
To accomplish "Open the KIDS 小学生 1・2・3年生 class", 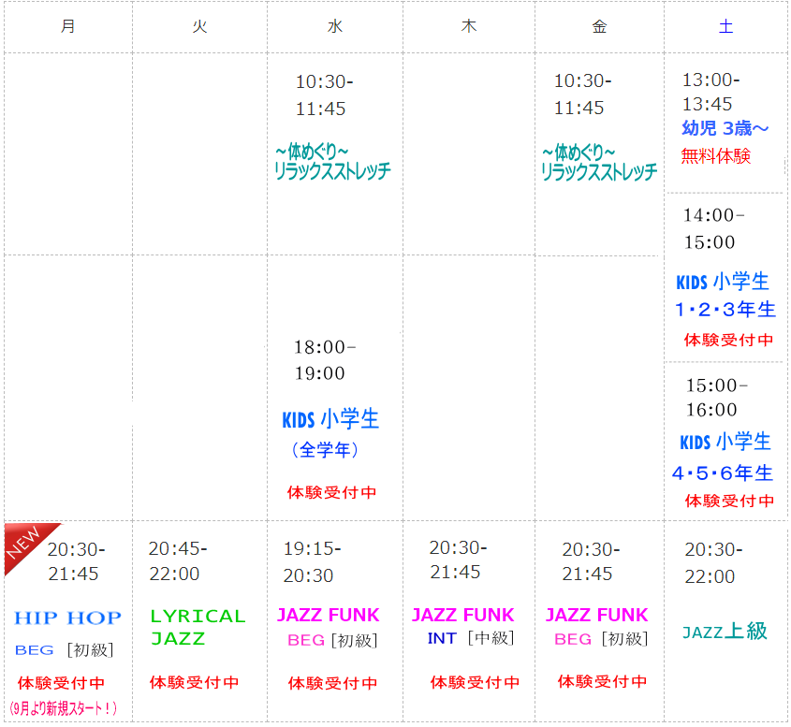I will tap(725, 295).
